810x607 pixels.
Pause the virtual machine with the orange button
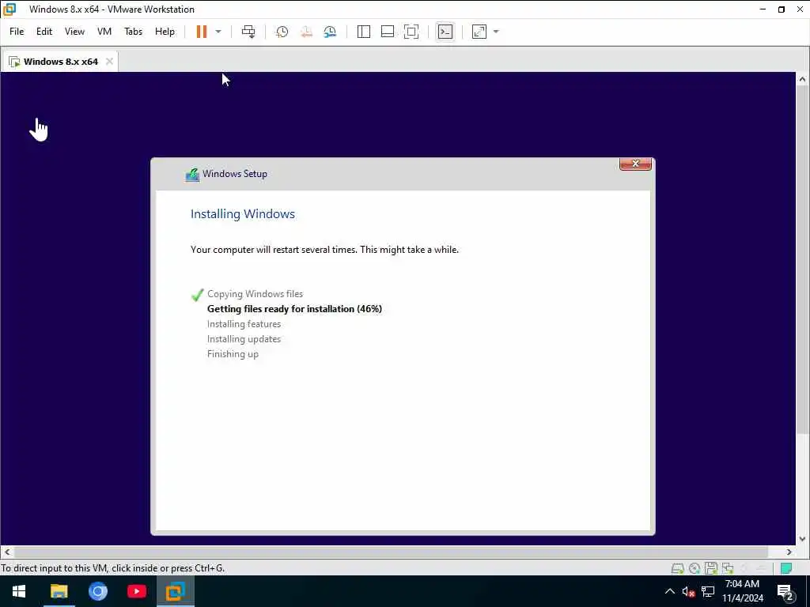click(202, 32)
